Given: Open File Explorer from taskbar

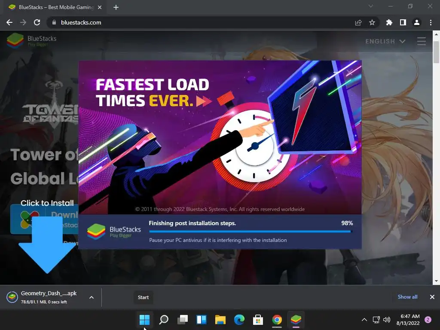Looking at the screenshot, I should (x=220, y=320).
